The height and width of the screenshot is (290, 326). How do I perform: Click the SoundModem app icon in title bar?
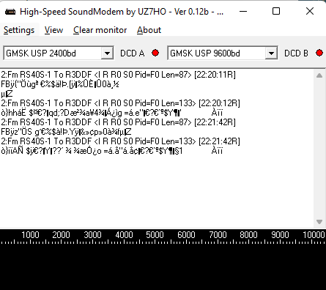(x=10, y=12)
